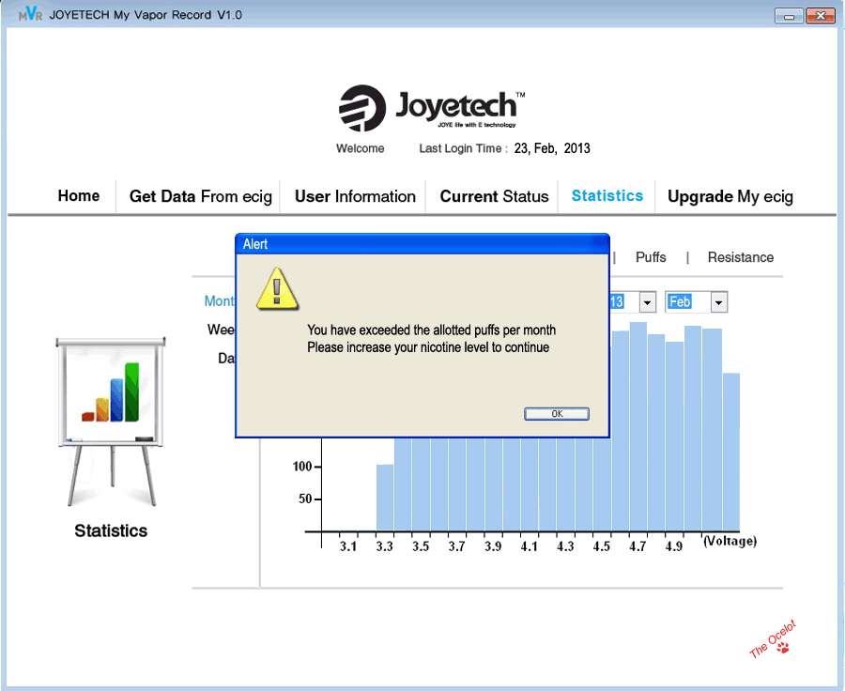Show the Resistance chart
The image size is (845, 691).
point(741,257)
